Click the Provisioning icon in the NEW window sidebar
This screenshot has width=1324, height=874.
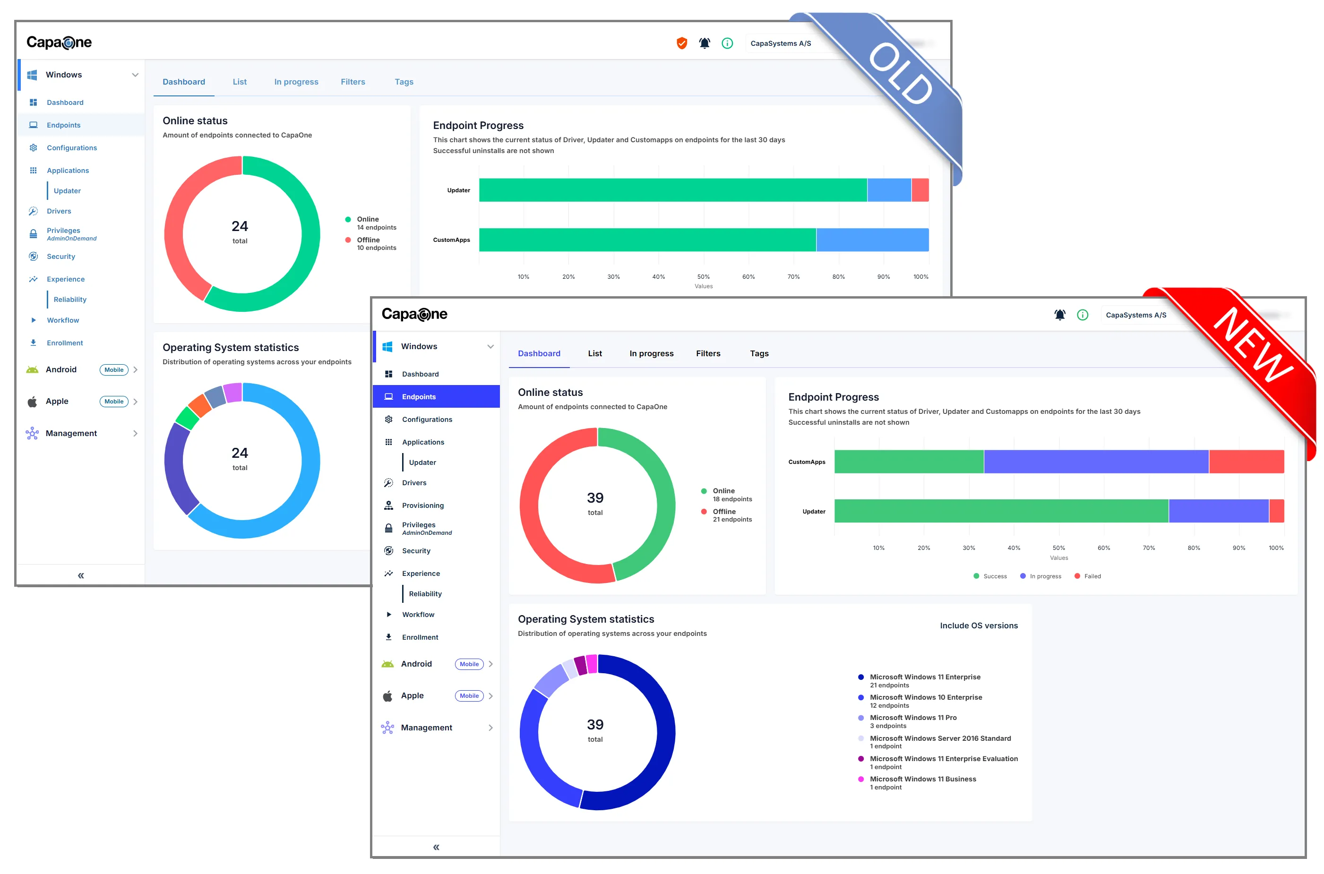click(x=388, y=506)
